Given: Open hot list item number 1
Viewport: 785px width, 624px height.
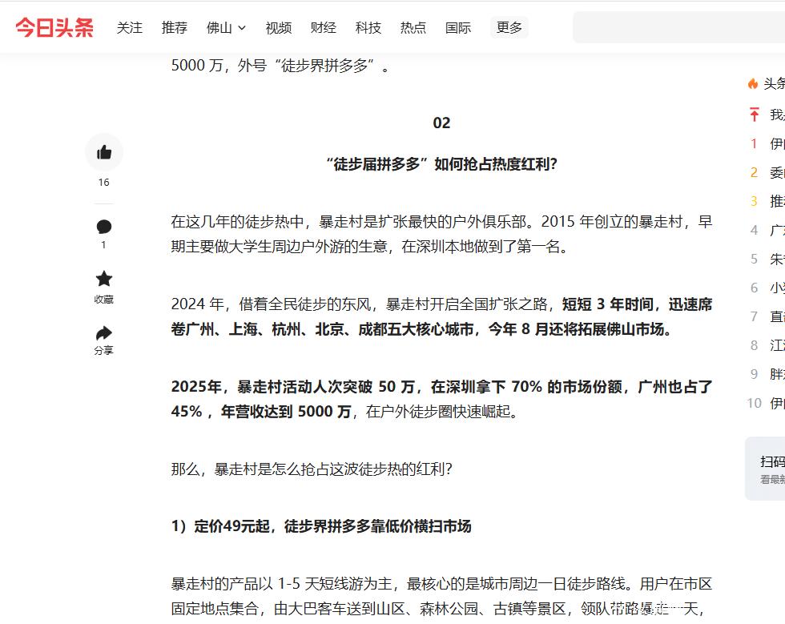Looking at the screenshot, I should click(x=767, y=143).
